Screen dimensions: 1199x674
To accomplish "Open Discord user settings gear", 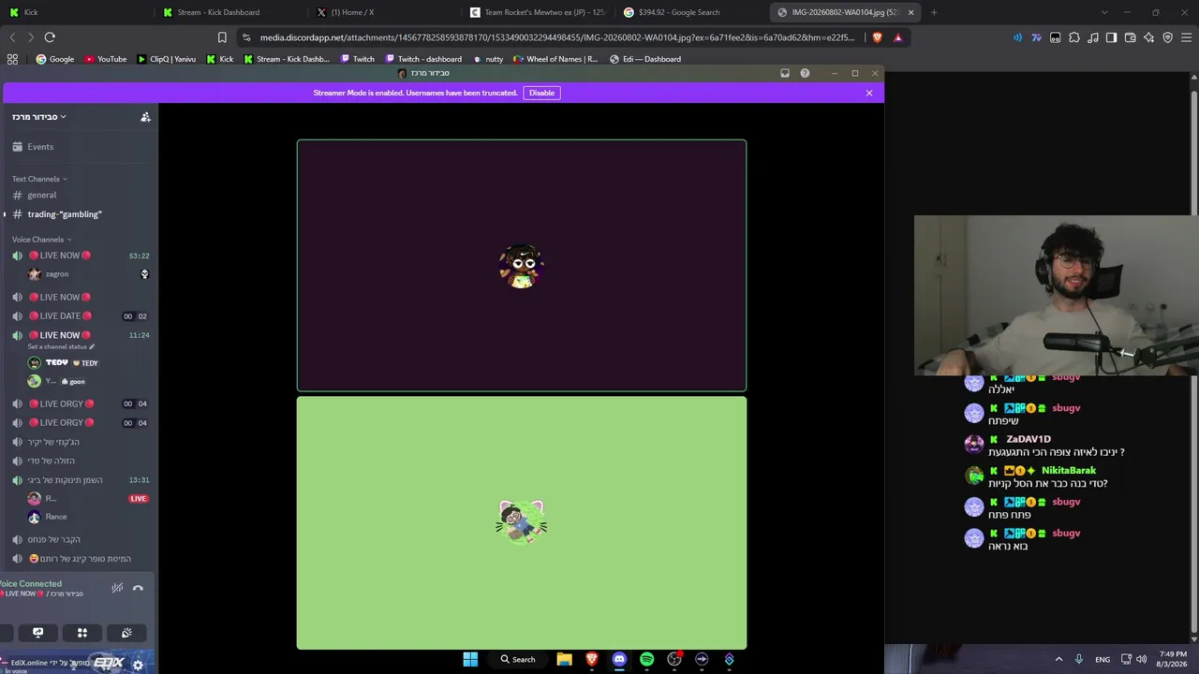I will (x=138, y=665).
